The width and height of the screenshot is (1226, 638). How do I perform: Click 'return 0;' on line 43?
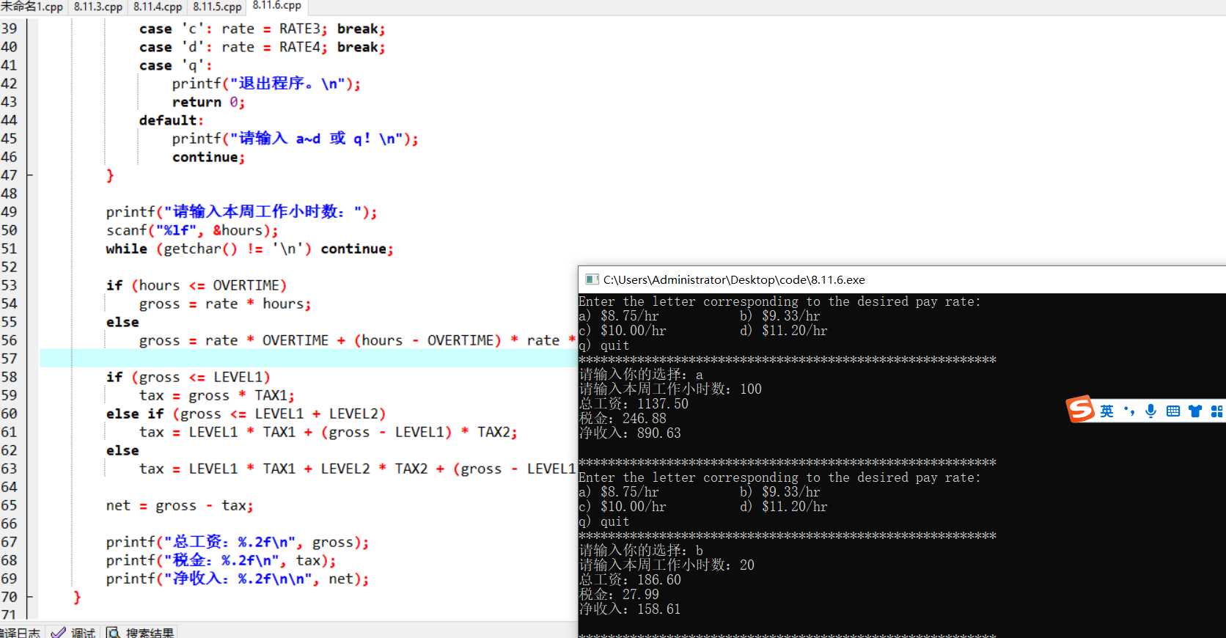click(x=208, y=102)
